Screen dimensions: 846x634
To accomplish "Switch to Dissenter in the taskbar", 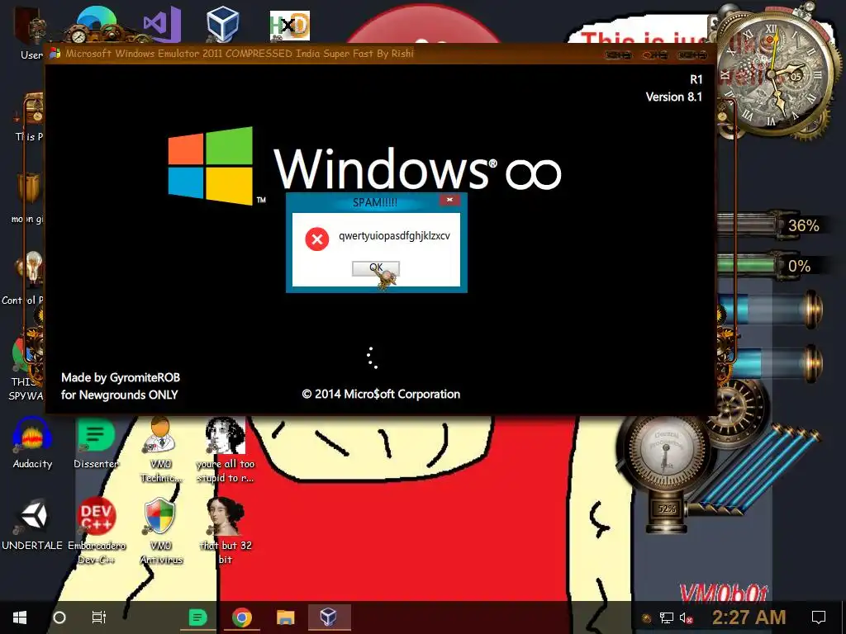I will [197, 617].
